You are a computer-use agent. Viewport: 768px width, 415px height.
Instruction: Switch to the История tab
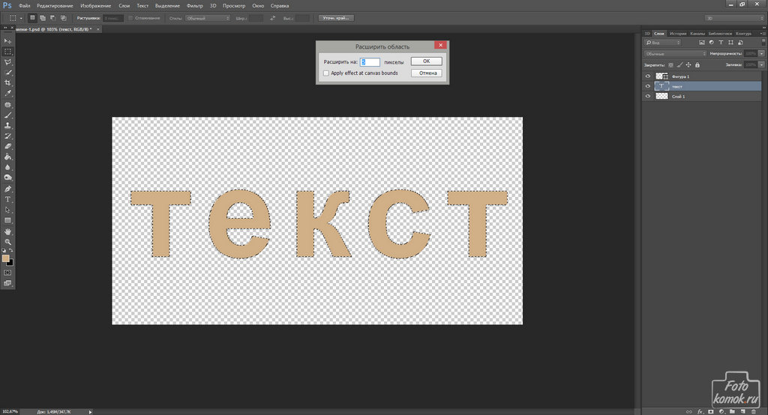click(x=678, y=33)
